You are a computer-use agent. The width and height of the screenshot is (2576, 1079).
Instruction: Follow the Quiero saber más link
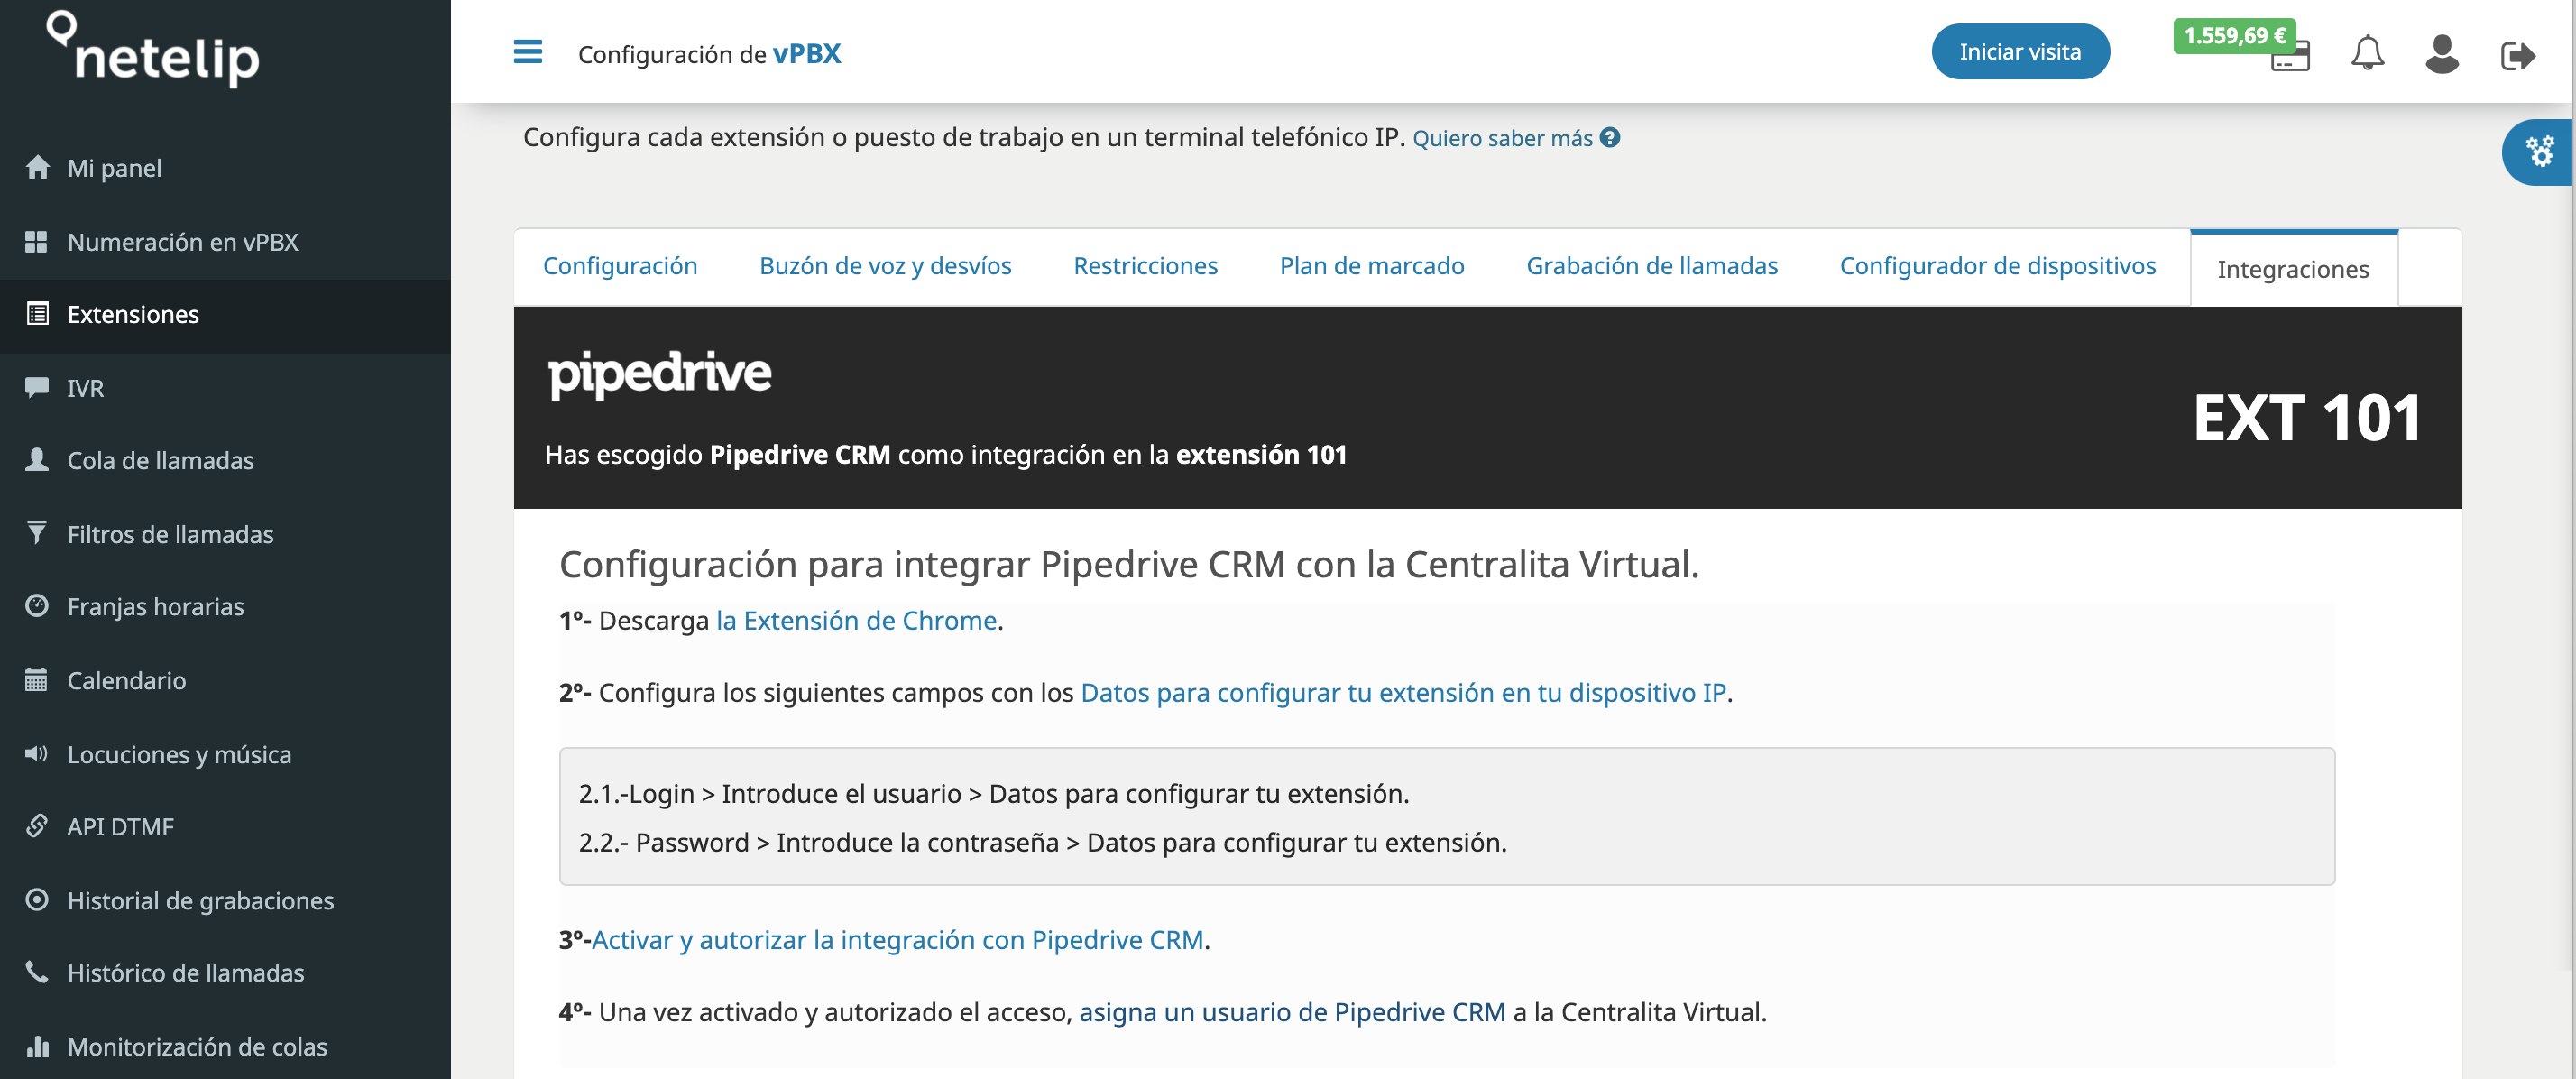pos(1502,138)
